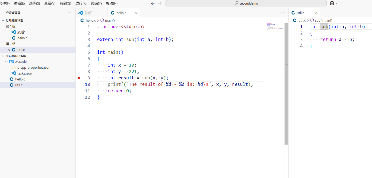Click the #include <stdio.h> line
372x178 pixels.
pos(121,26)
